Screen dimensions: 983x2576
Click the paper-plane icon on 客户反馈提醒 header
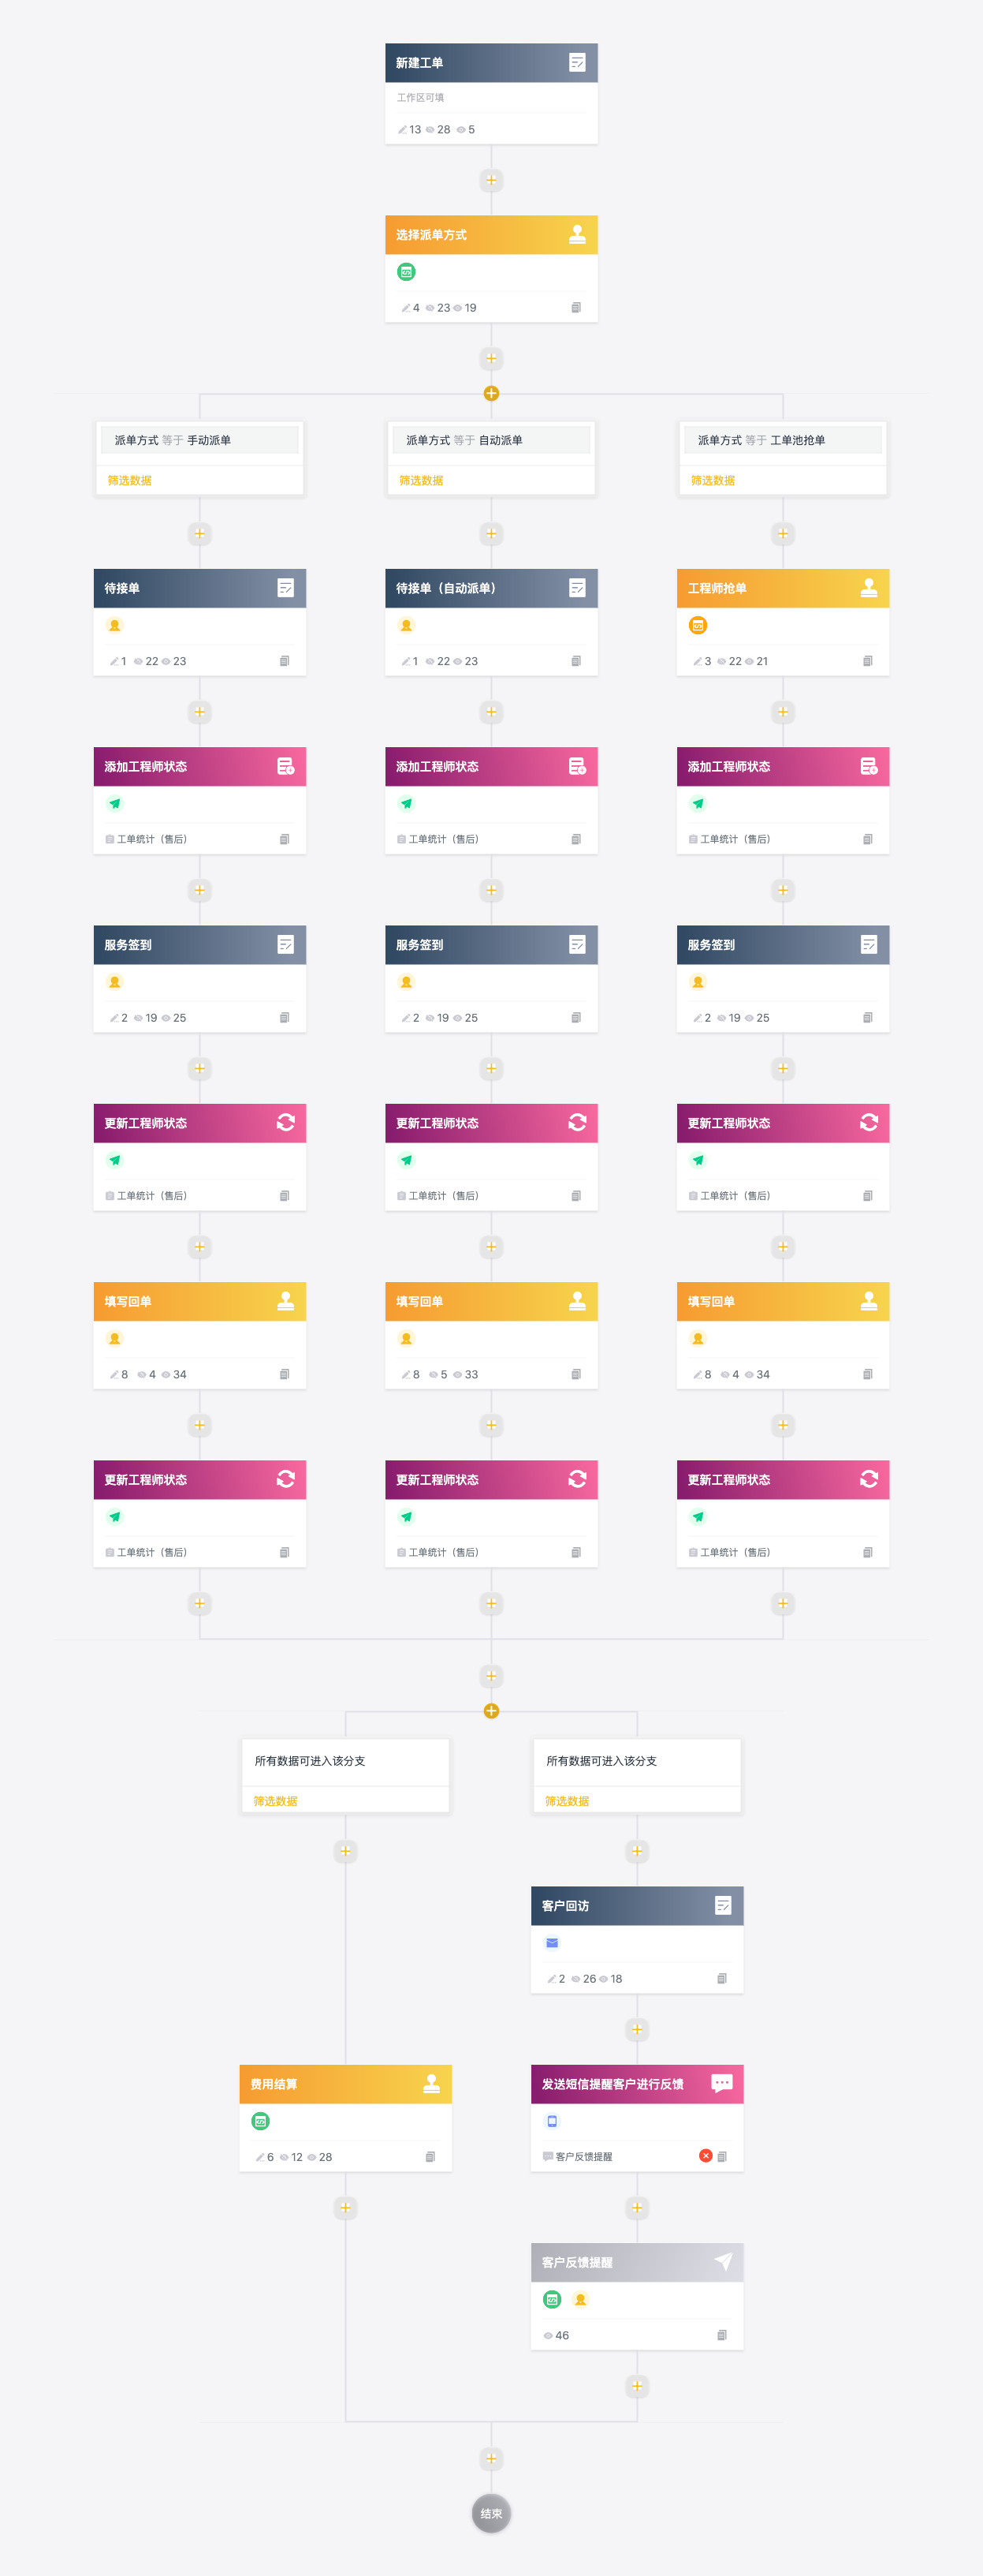click(724, 2261)
